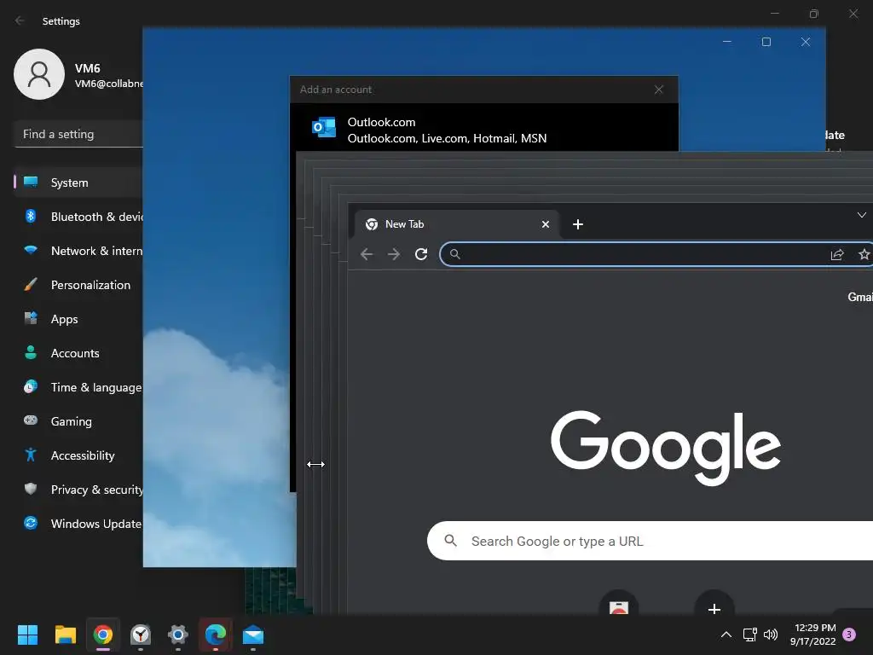873x655 pixels.
Task: Click Chrome's forward navigation arrow
Action: tap(394, 254)
